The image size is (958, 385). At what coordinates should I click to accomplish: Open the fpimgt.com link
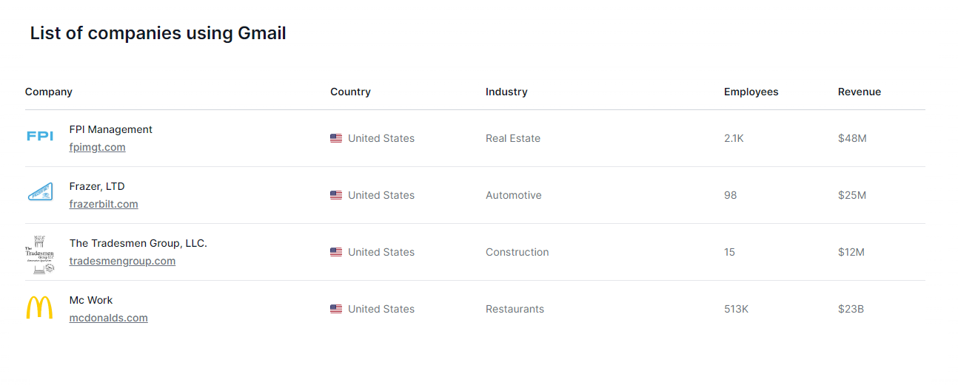(97, 147)
